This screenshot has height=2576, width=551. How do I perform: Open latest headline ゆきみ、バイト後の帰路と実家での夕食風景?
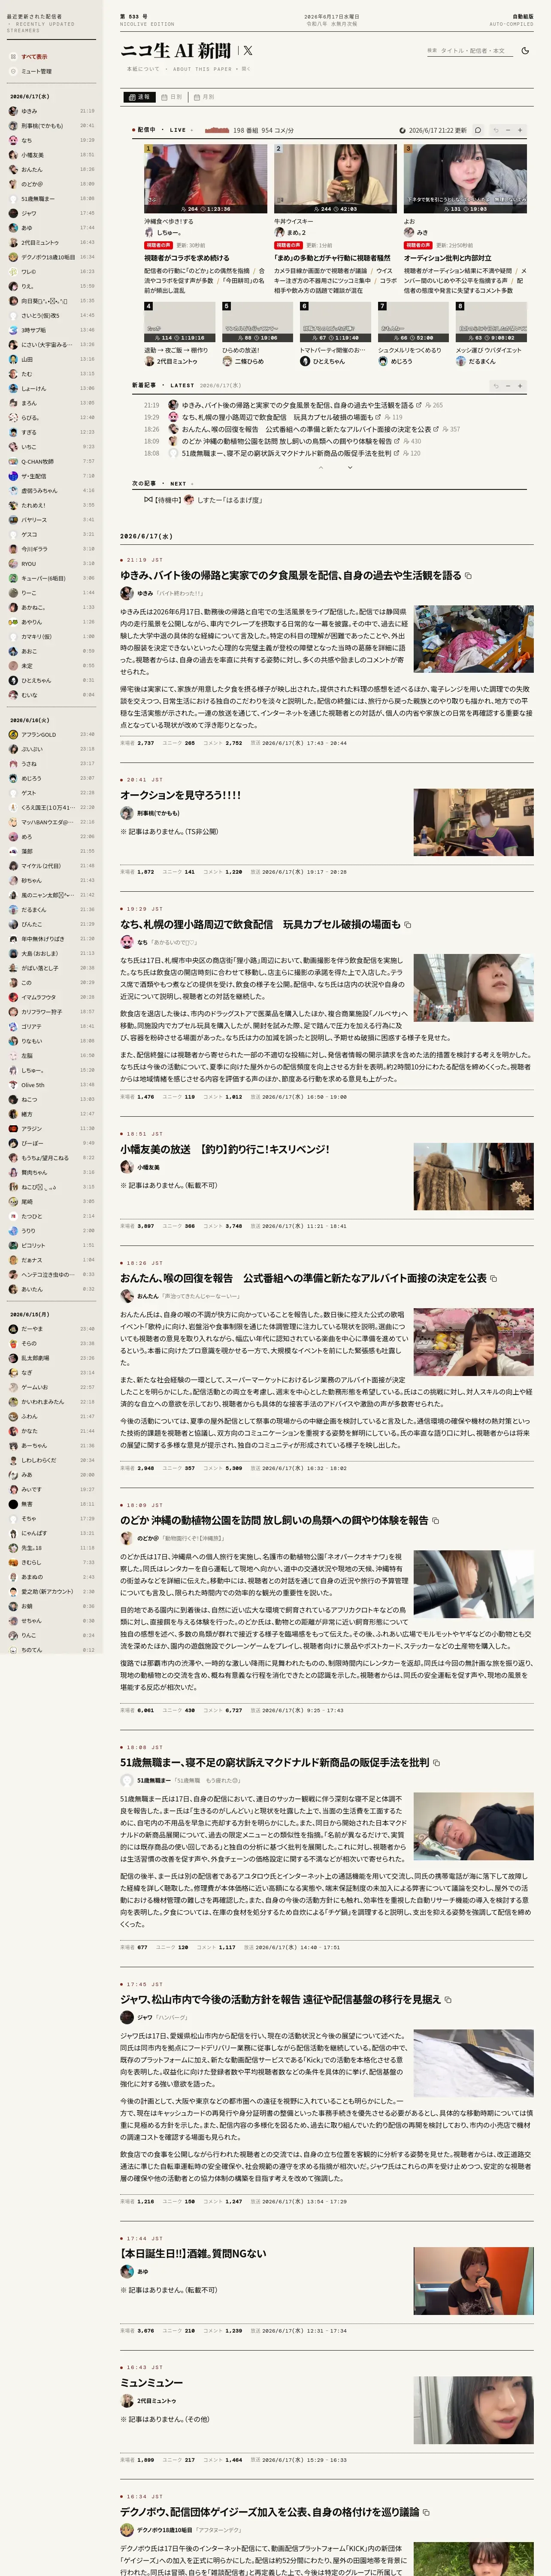point(297,405)
